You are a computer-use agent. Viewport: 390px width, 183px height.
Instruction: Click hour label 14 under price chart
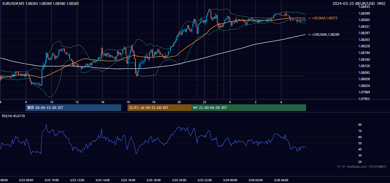(x=103, y=102)
